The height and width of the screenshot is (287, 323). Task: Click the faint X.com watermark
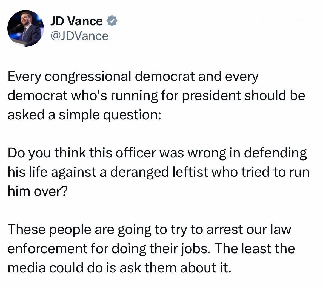click(282, 21)
